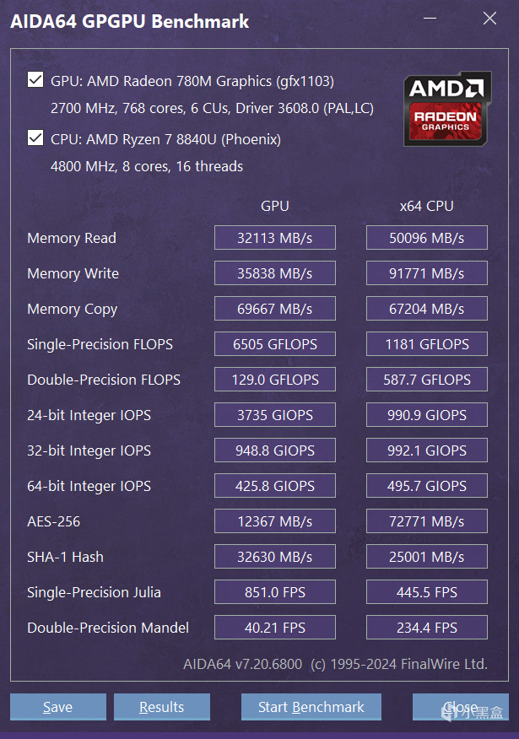This screenshot has width=519, height=739.
Task: Uncheck the CPU AMD Ryzen 7 8840U checkbox
Action: tap(35, 138)
